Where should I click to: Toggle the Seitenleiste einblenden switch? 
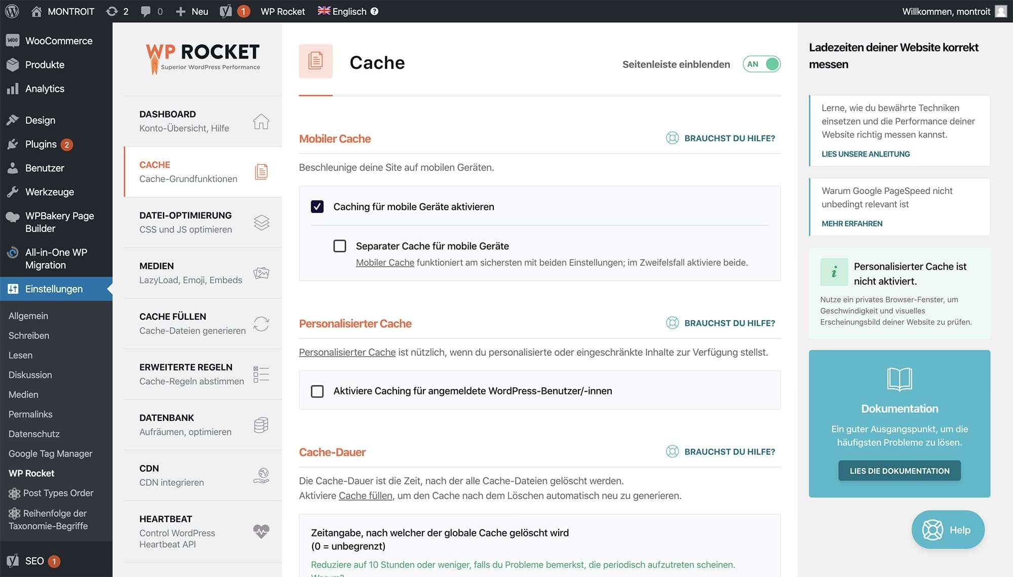point(762,64)
